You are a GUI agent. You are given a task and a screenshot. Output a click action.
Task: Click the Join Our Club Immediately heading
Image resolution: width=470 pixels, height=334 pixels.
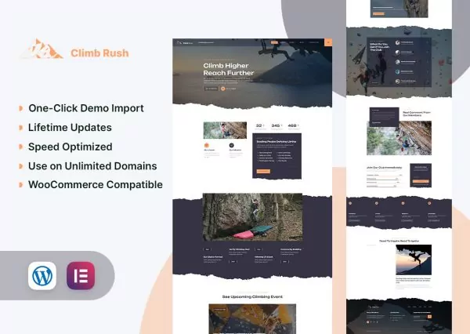pyautogui.click(x=385, y=168)
